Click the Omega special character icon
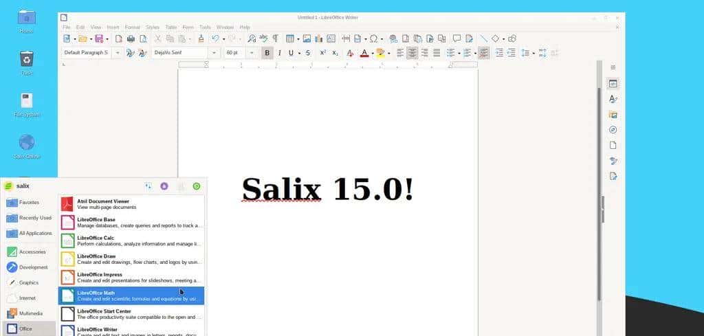This screenshot has width=704, height=336. (x=373, y=38)
